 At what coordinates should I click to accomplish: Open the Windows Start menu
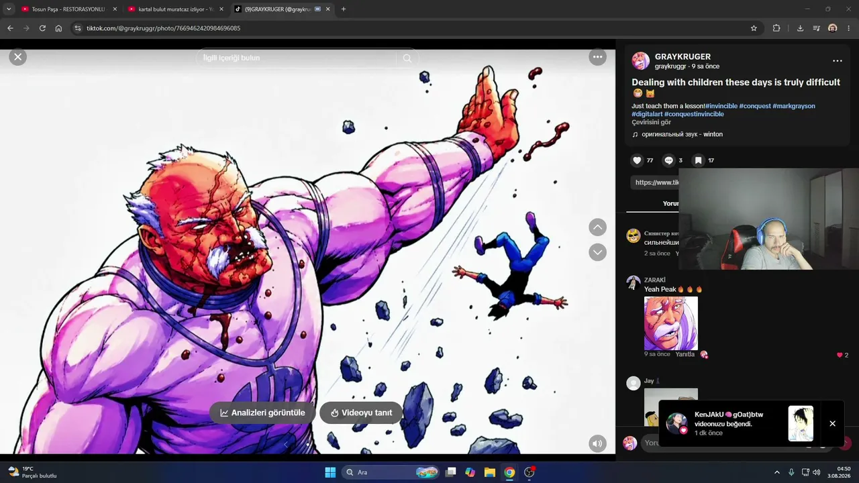pyautogui.click(x=330, y=472)
